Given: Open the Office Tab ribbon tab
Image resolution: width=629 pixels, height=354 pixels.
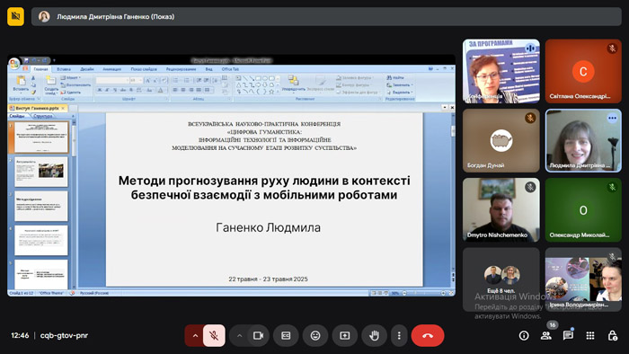Looking at the screenshot, I should tap(230, 69).
